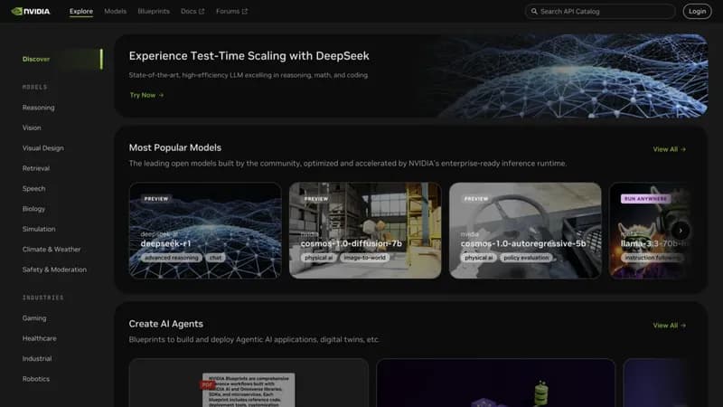Click the Search API Catalog field
Screen dimensions: 723x407
[x=600, y=11]
